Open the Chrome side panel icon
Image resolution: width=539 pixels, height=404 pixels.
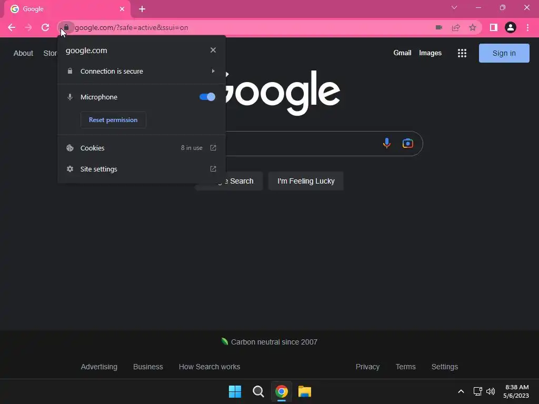494,27
